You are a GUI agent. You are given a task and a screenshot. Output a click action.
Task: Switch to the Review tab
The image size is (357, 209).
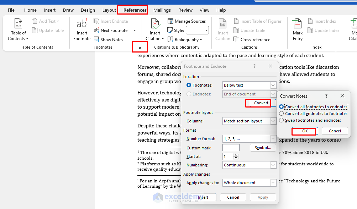pos(185,10)
